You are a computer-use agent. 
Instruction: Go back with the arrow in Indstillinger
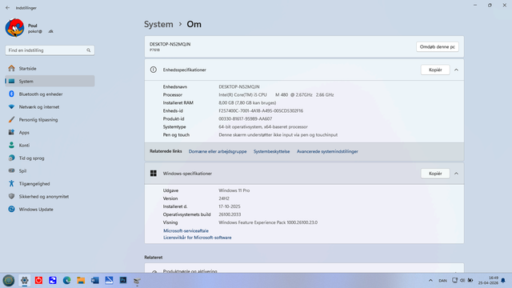point(7,8)
